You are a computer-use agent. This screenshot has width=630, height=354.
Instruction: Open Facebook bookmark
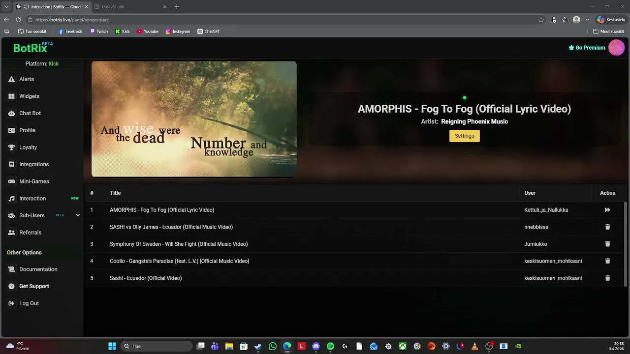70,31
